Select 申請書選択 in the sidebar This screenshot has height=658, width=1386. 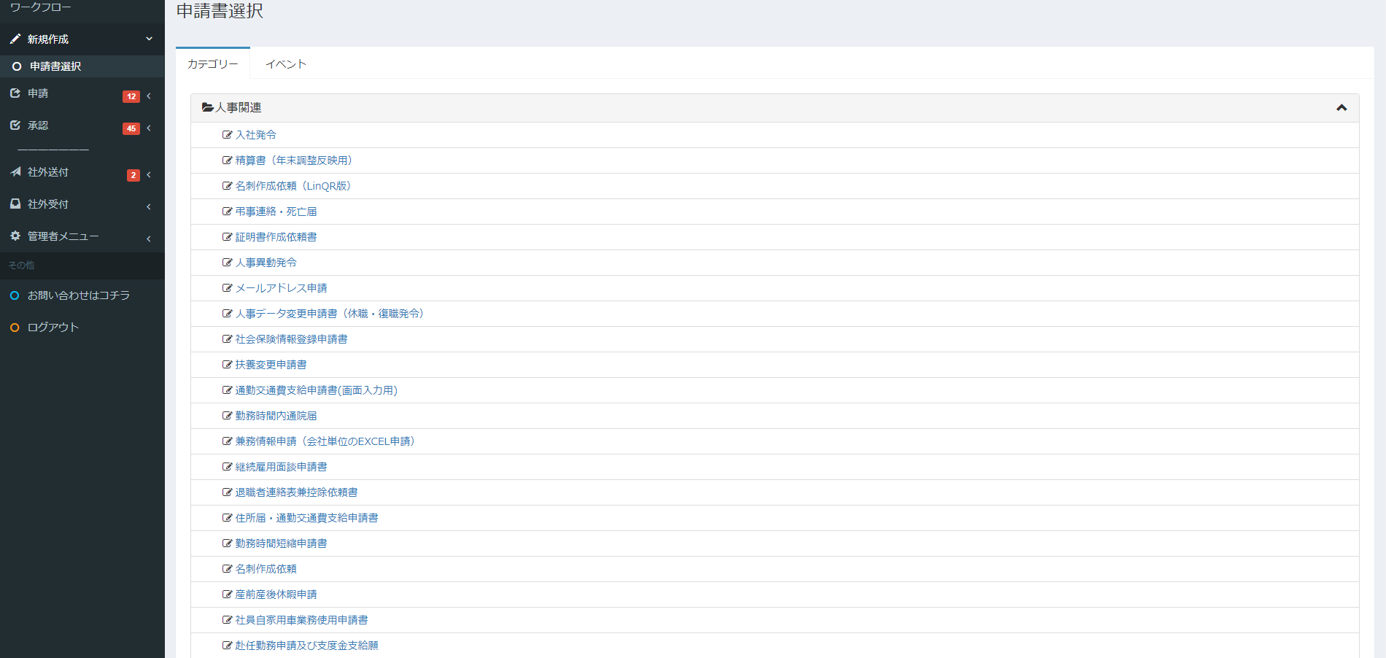point(82,66)
